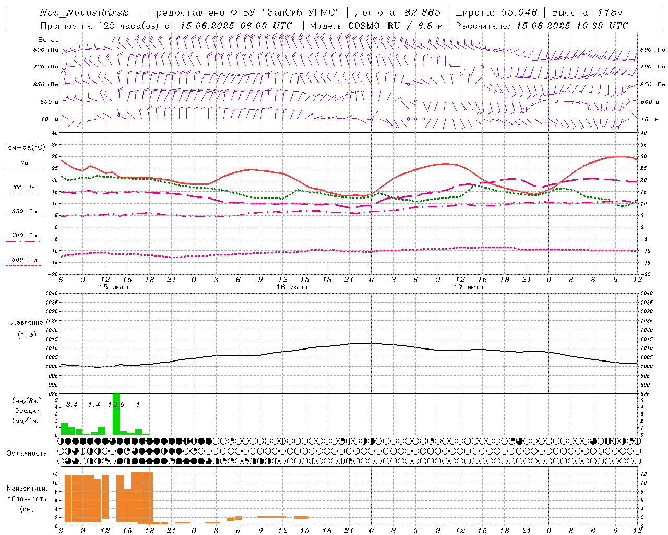Click the forecast start time 15.06.2025 06:00 UTC
This screenshot has height=535, width=668.
tap(236, 26)
